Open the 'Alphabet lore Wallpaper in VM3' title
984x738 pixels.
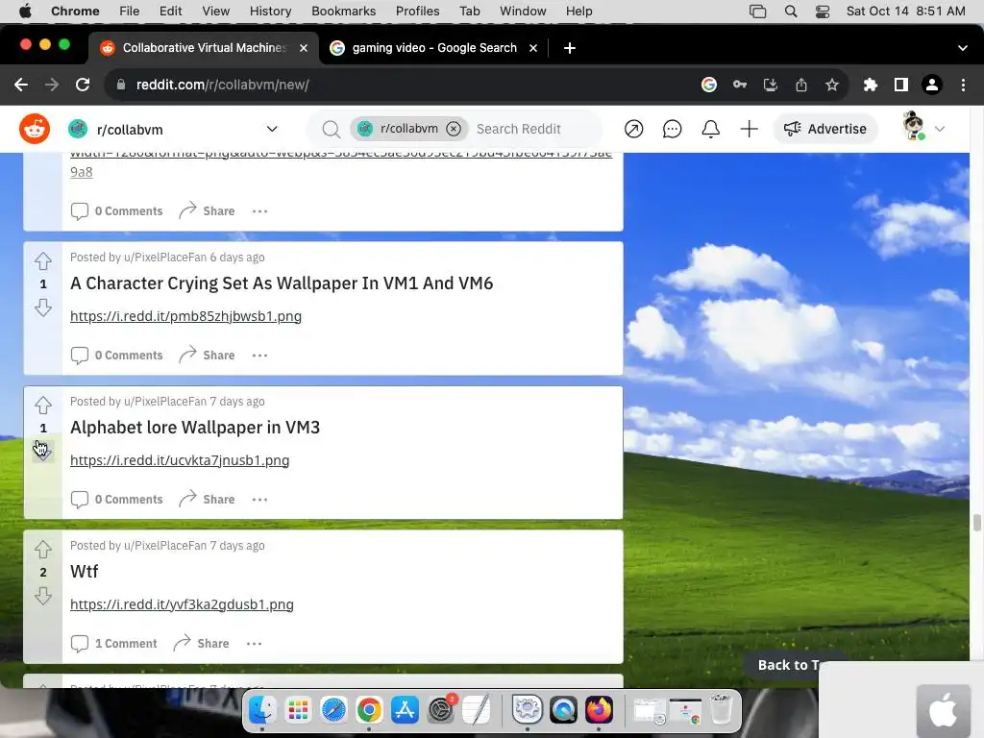(195, 428)
